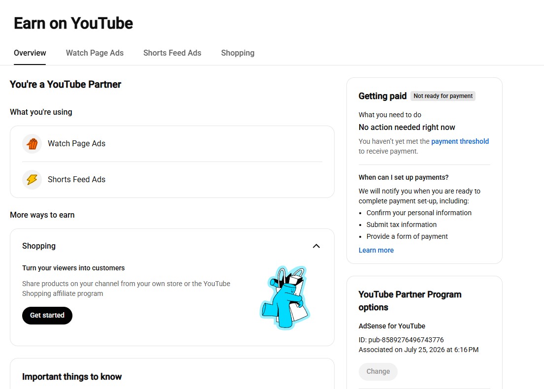Click the shopping bags illustration
The height and width of the screenshot is (389, 544).
(285, 297)
